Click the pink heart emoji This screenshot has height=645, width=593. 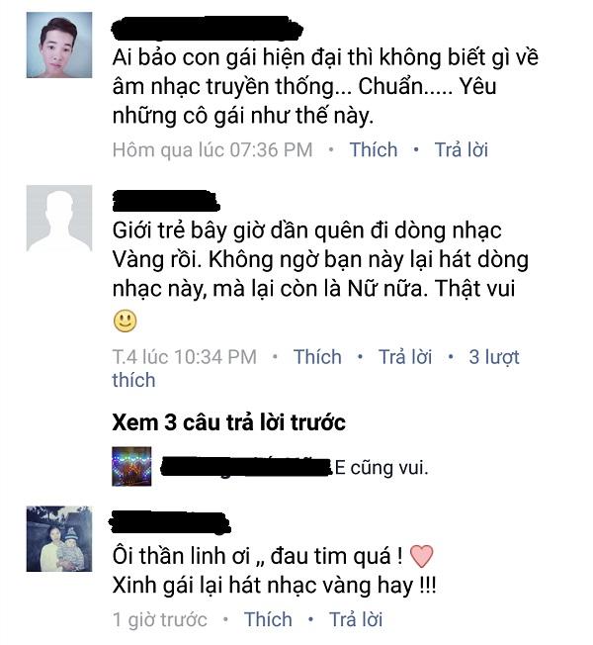click(x=422, y=556)
